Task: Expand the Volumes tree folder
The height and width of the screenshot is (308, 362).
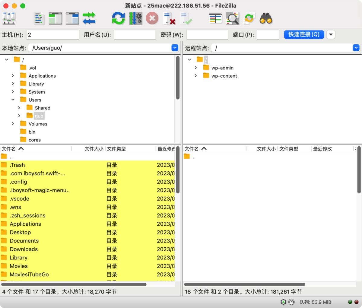Action: click(13, 124)
